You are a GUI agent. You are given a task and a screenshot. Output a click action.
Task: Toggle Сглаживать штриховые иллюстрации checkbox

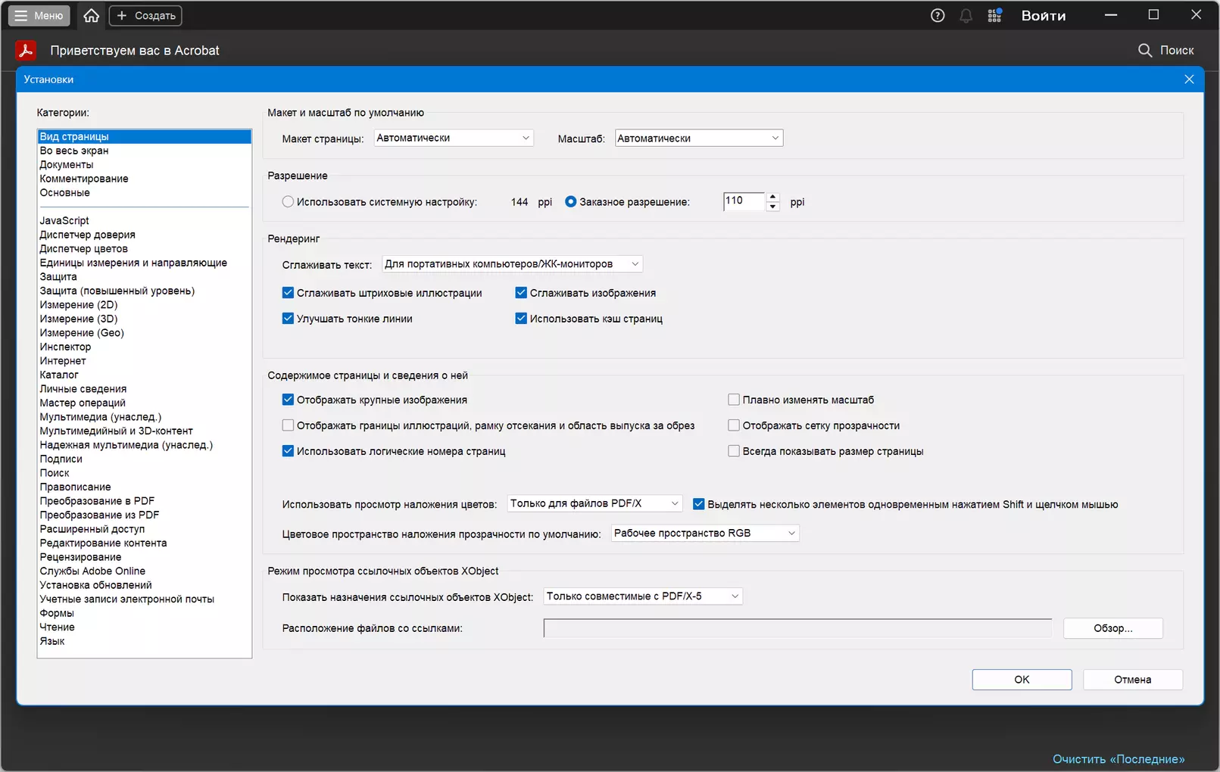click(x=288, y=293)
